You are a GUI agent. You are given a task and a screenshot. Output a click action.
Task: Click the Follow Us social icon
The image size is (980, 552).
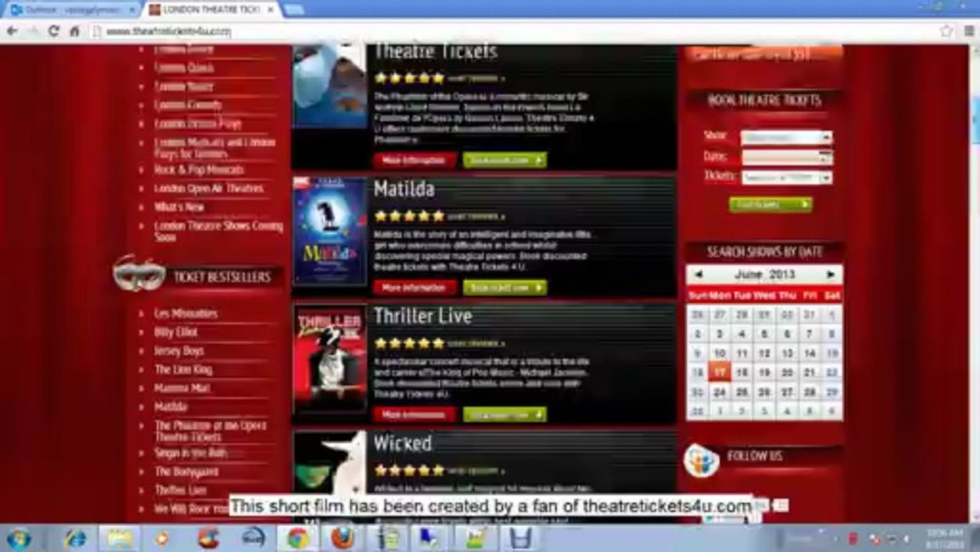coord(700,461)
